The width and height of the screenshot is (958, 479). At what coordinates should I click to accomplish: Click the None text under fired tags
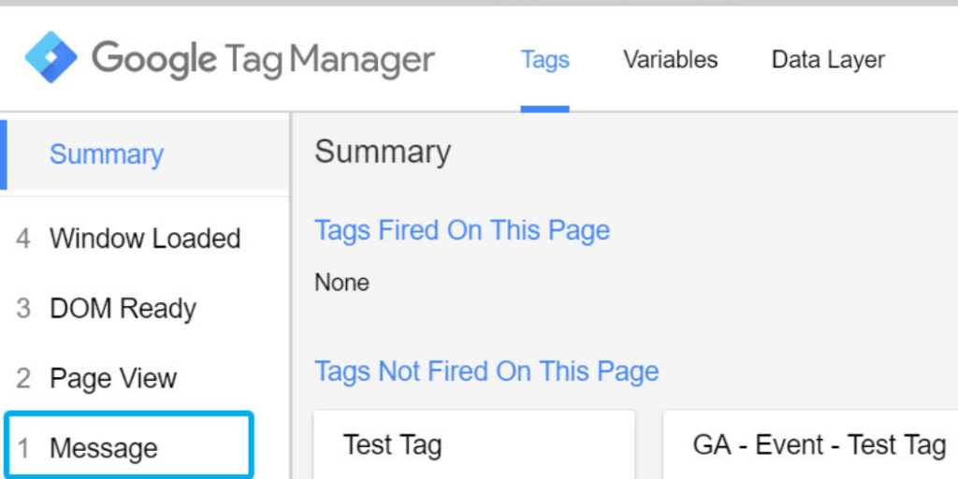click(x=341, y=283)
